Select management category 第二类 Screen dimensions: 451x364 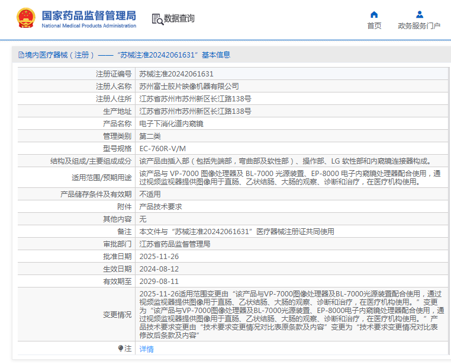[x=150, y=136]
